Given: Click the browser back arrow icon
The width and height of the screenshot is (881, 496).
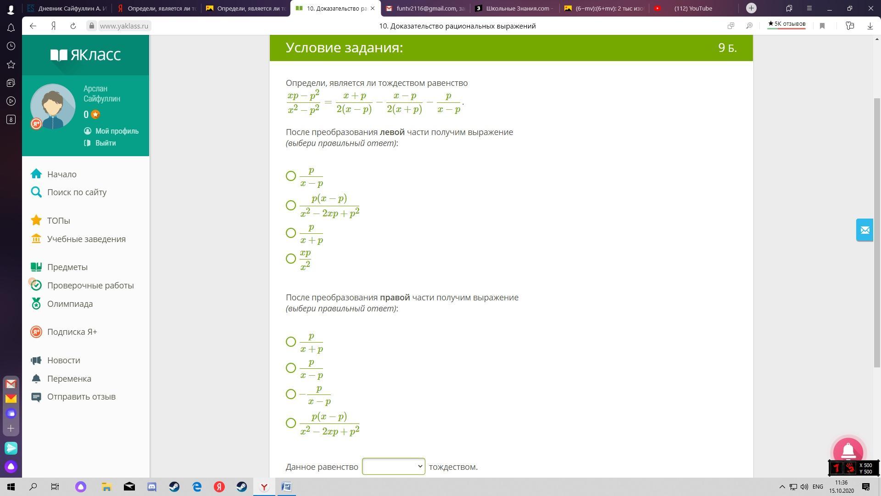Looking at the screenshot, I should [x=33, y=26].
